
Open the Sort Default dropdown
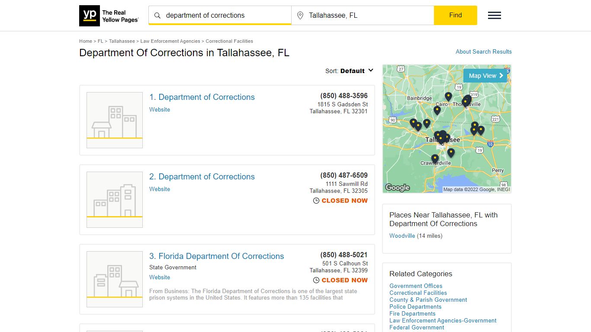click(350, 71)
